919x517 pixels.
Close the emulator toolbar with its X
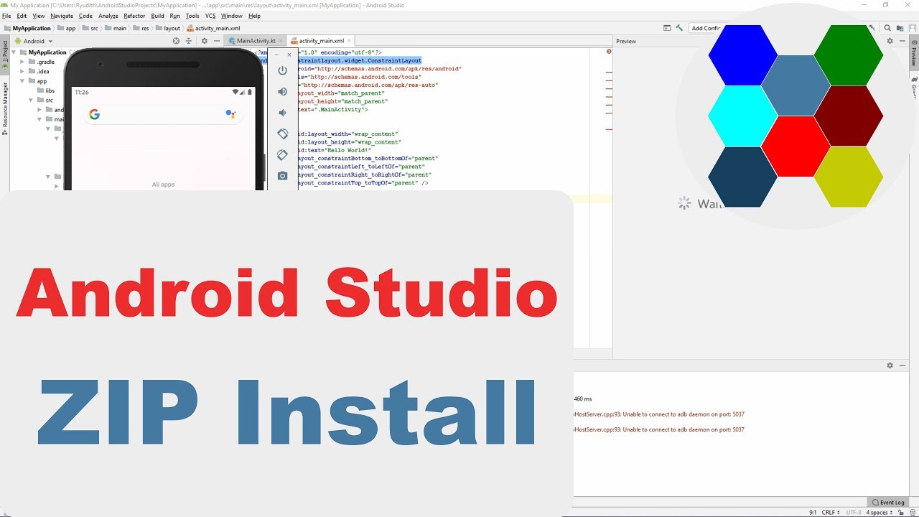pos(289,55)
